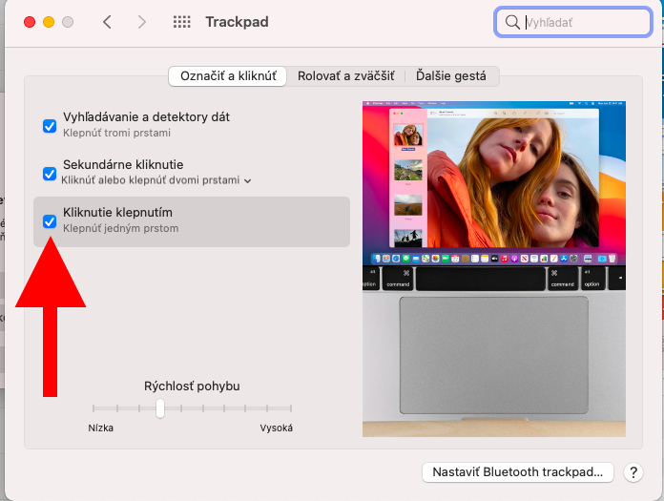Focus the Vyhľadať search field
This screenshot has height=501, width=664.
click(584, 22)
